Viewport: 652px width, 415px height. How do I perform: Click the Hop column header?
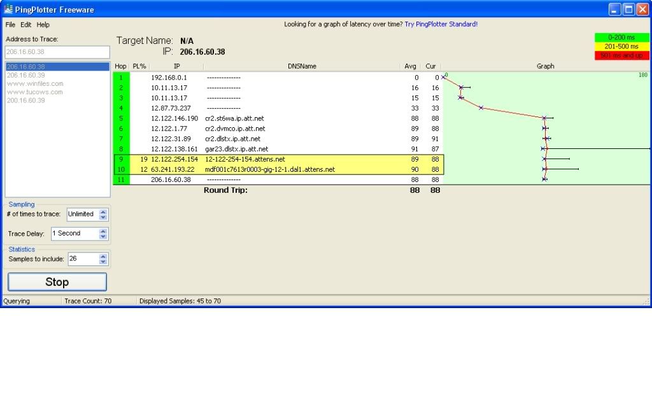[x=120, y=66]
